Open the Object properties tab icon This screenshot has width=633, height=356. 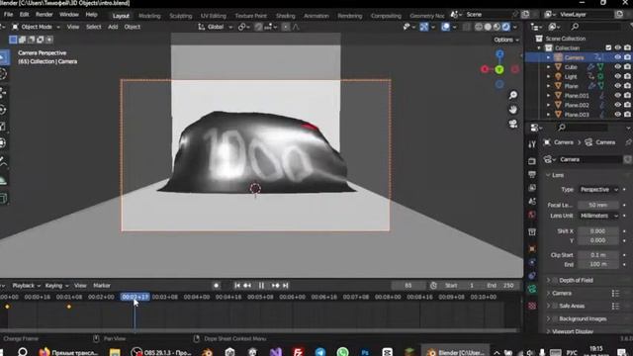click(x=532, y=249)
